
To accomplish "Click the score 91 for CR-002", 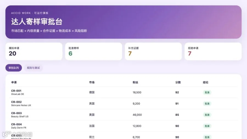I will [x=177, y=104].
